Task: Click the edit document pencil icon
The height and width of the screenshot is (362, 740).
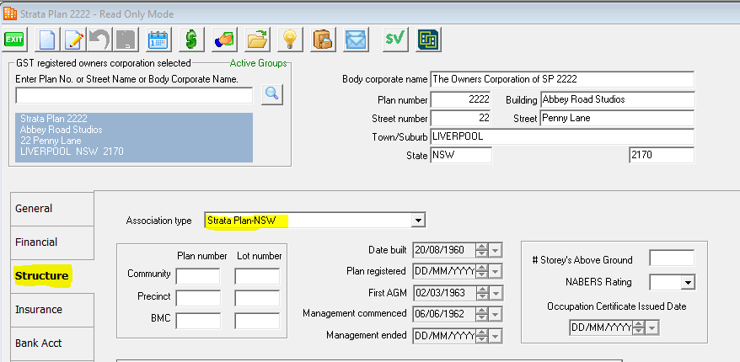Action: tap(73, 40)
